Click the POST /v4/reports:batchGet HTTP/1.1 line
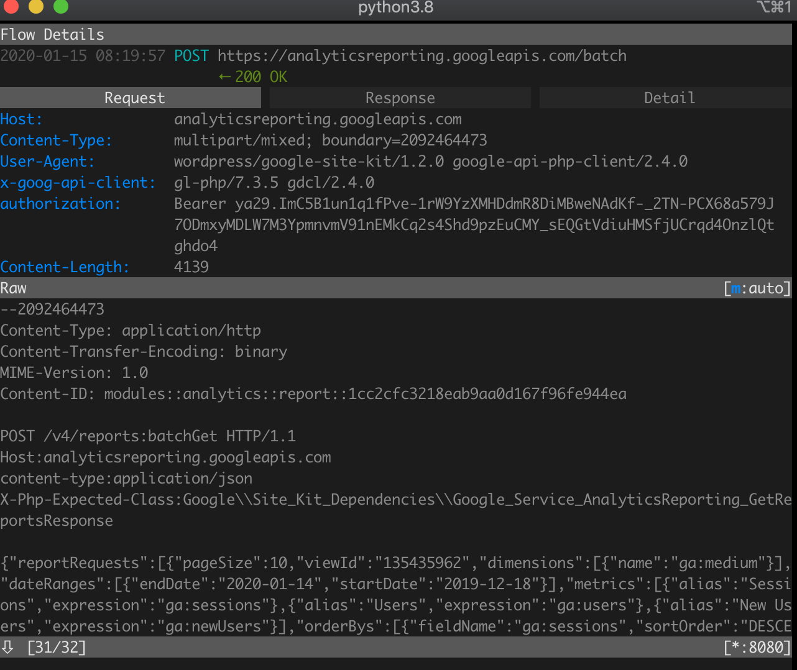The image size is (797, 670). tap(148, 436)
